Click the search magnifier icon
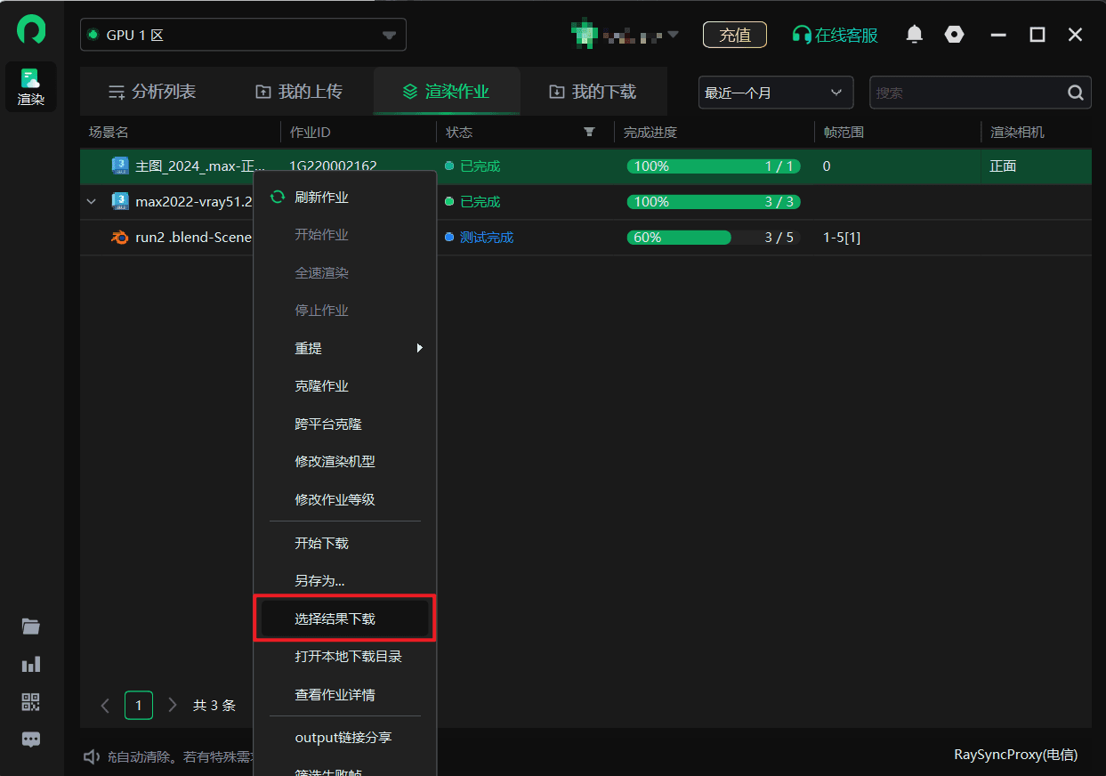The height and width of the screenshot is (776, 1106). [1075, 92]
